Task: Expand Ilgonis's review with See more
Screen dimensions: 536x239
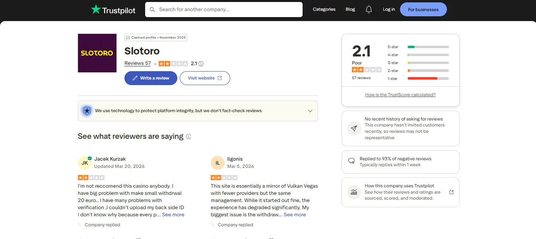Action: pos(295,215)
